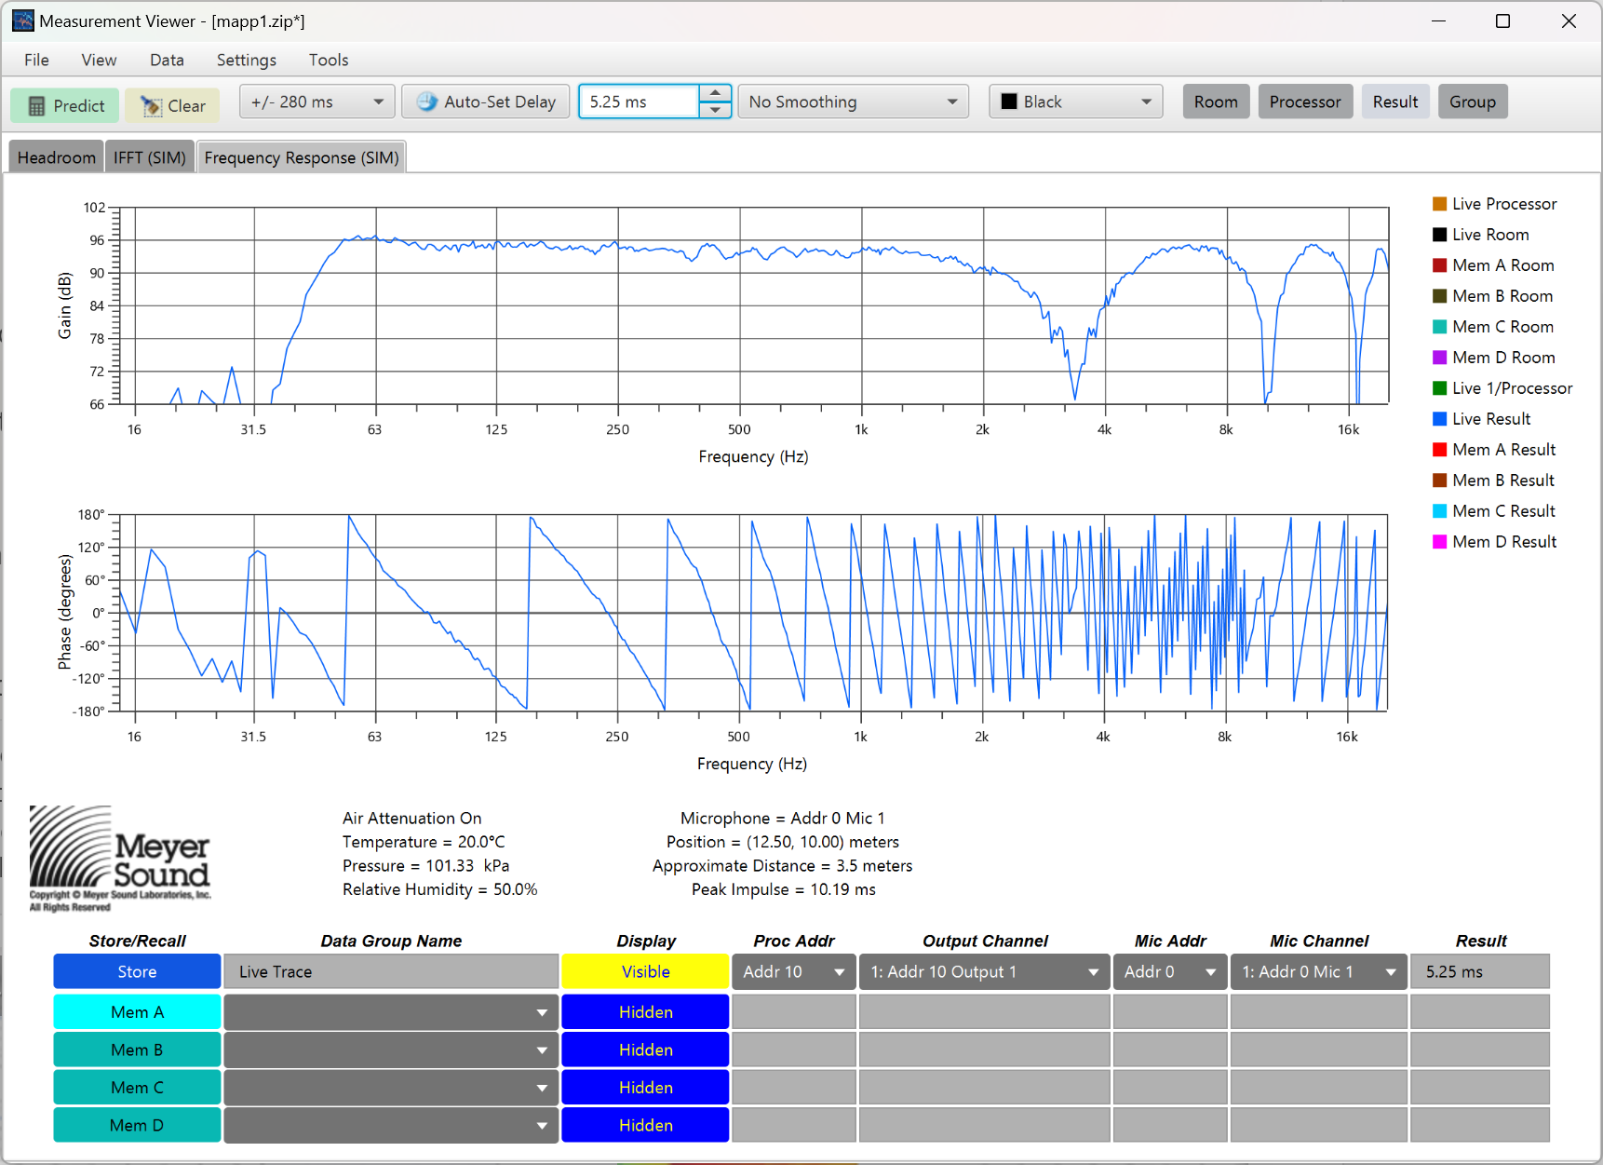This screenshot has height=1165, width=1603.
Task: Open the +/- 280 ms time window dropdown
Action: tap(317, 102)
